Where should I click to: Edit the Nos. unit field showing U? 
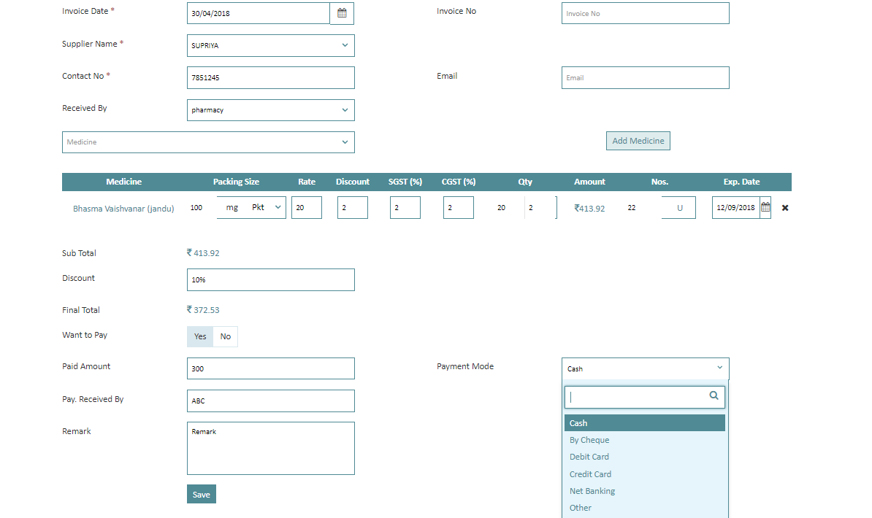point(678,208)
